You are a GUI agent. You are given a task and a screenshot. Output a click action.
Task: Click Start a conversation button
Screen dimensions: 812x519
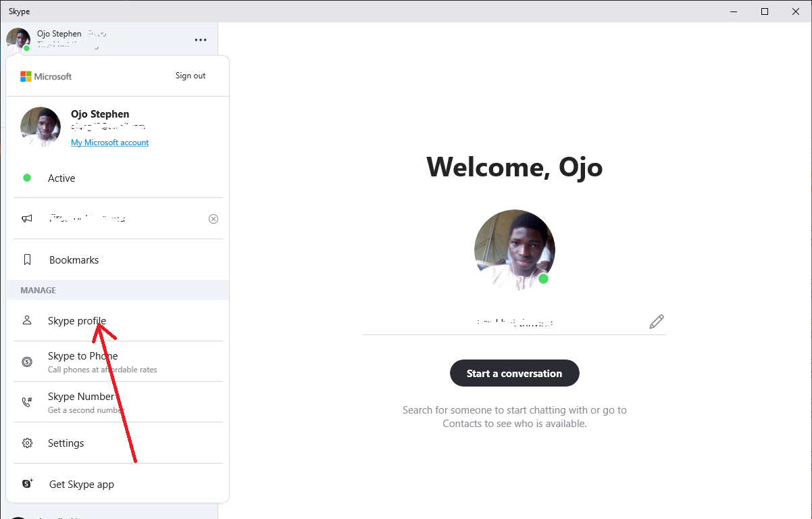[x=515, y=373]
